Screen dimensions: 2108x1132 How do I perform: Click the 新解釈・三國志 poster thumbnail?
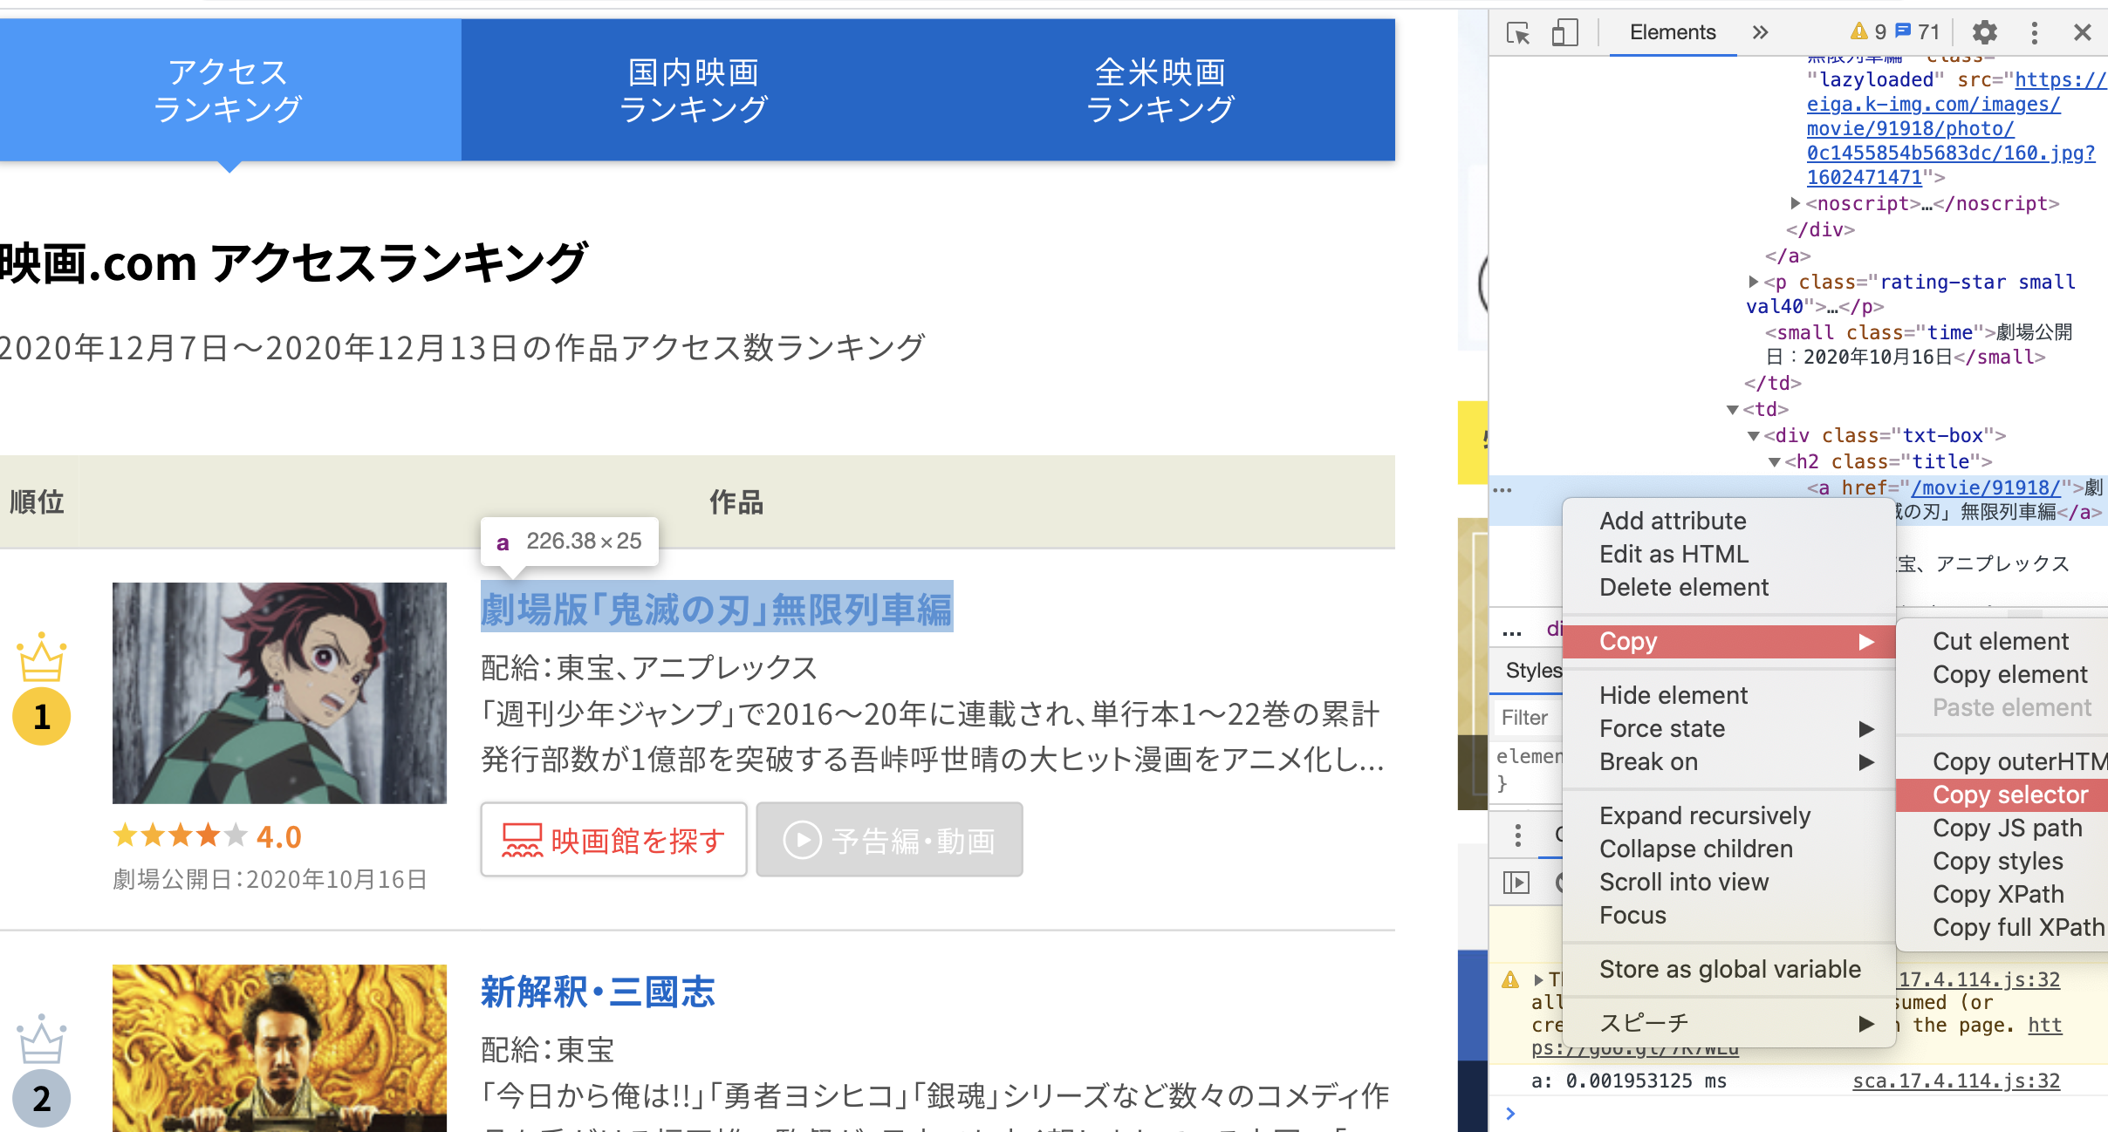[x=279, y=1047]
